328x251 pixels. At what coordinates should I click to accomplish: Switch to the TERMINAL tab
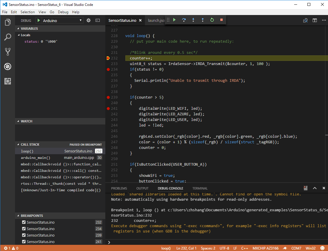200,188
